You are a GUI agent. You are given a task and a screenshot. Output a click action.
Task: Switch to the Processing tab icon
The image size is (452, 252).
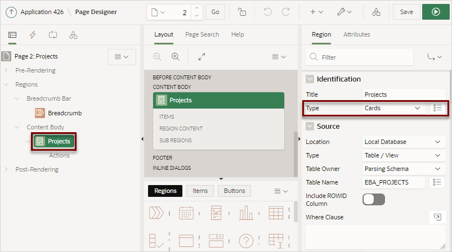coord(53,35)
